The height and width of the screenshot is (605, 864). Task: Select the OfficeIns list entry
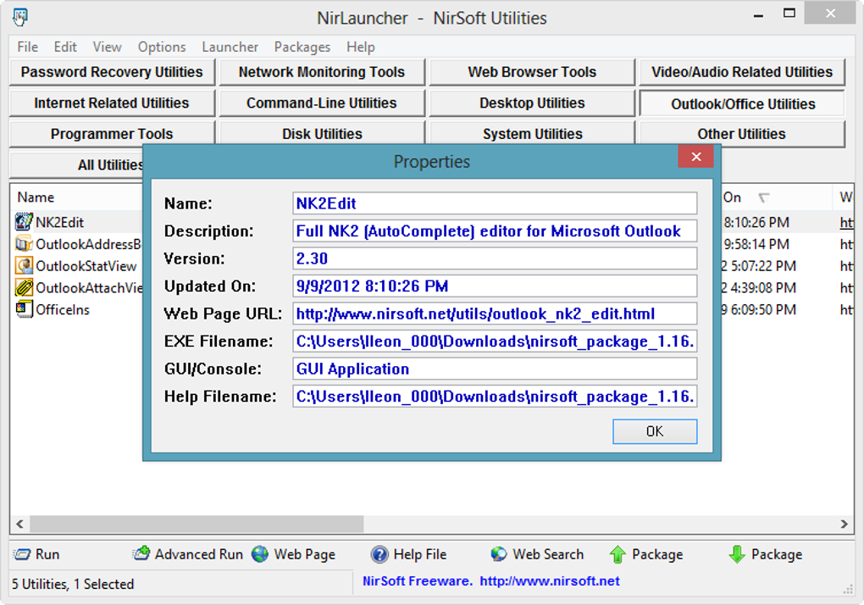tap(63, 309)
